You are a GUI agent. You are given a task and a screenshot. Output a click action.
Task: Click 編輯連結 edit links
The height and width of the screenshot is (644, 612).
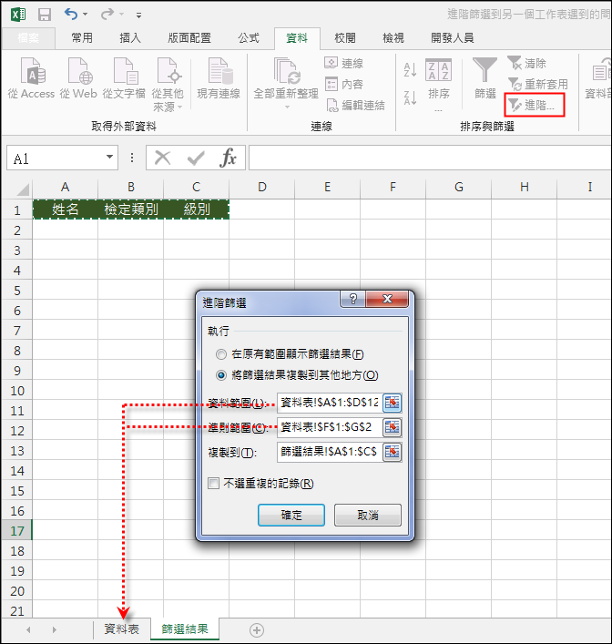tap(355, 106)
